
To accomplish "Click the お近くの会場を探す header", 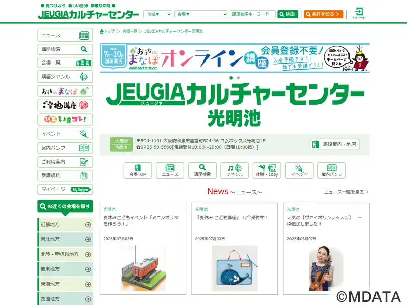I will coord(65,207).
